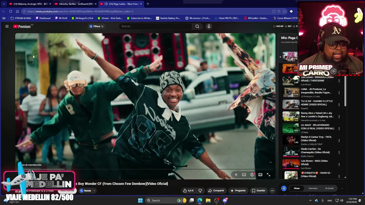Close the Maluma, Arcángel tab
Image resolution: width=365 pixels, height=205 pixels.
pyautogui.click(x=50, y=4)
